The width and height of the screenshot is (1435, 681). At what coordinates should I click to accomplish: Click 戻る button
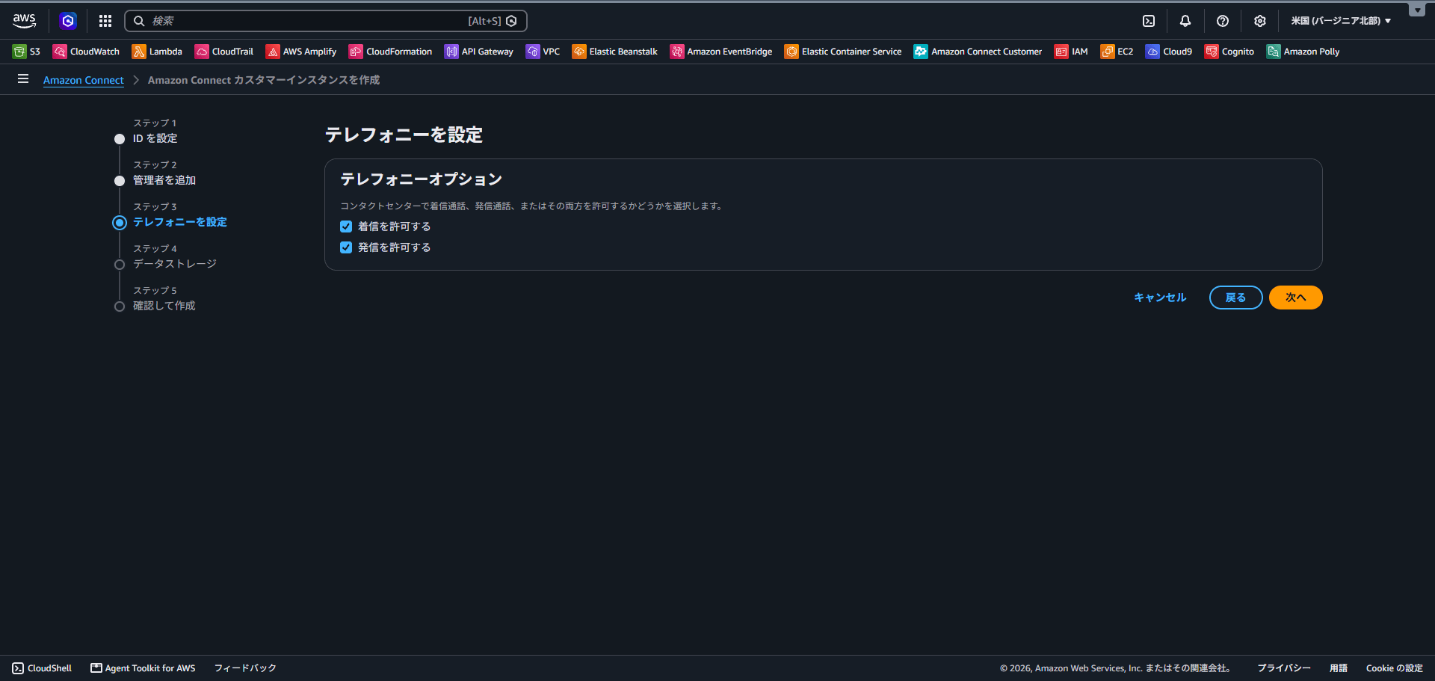tap(1236, 298)
